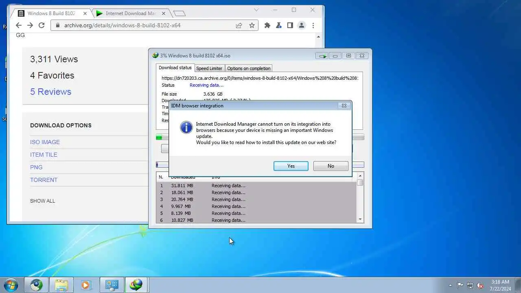Viewport: 521px width, 293px height.
Task: Click the TORRENT download option
Action: (44, 180)
